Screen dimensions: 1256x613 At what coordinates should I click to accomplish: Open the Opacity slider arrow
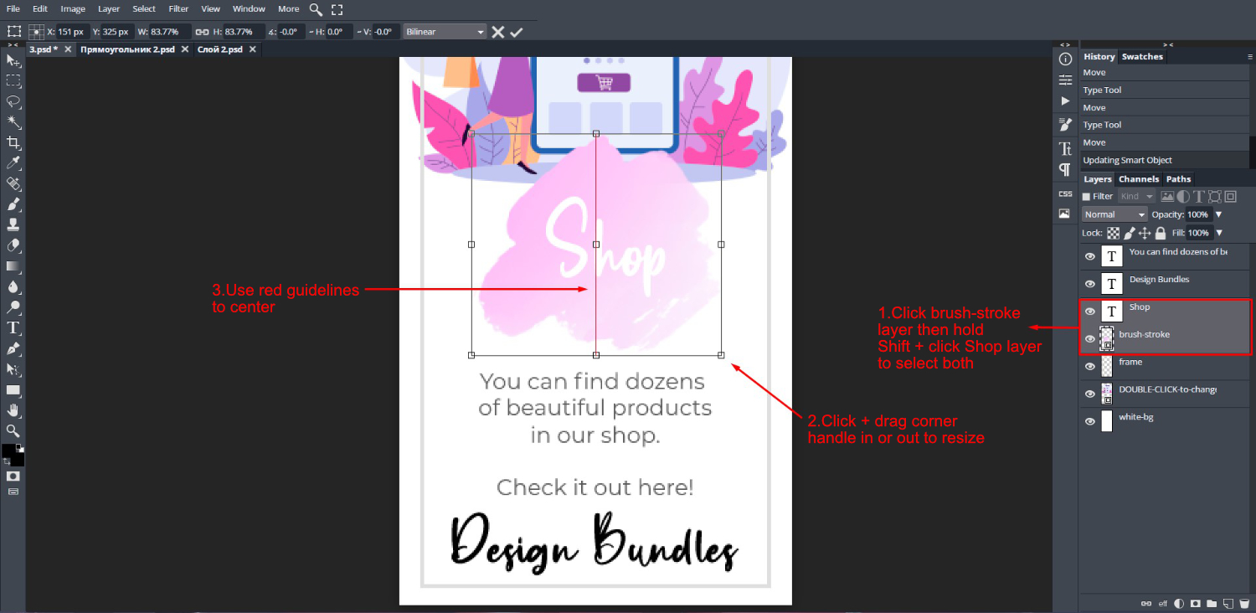[1218, 214]
